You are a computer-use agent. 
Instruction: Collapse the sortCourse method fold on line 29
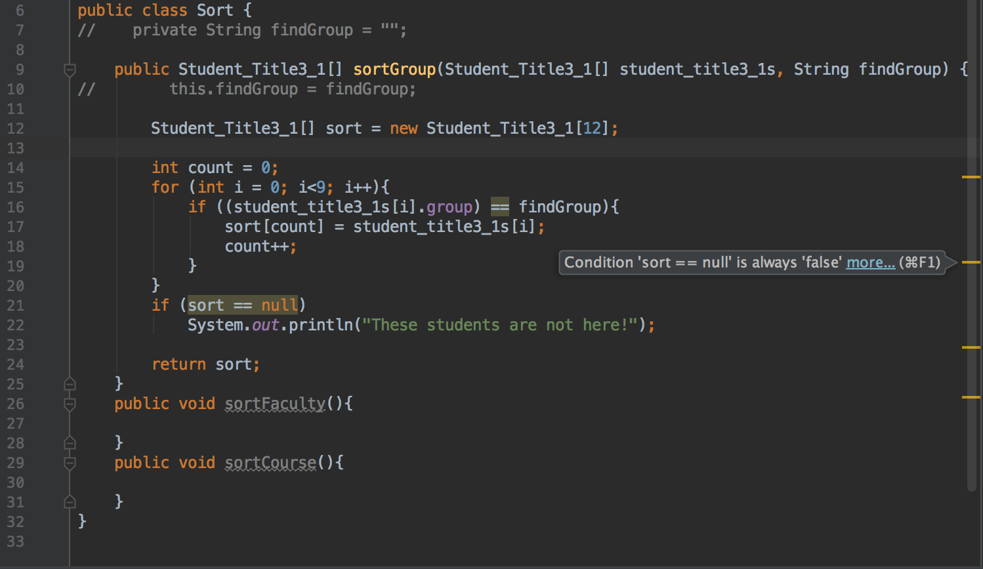point(70,463)
